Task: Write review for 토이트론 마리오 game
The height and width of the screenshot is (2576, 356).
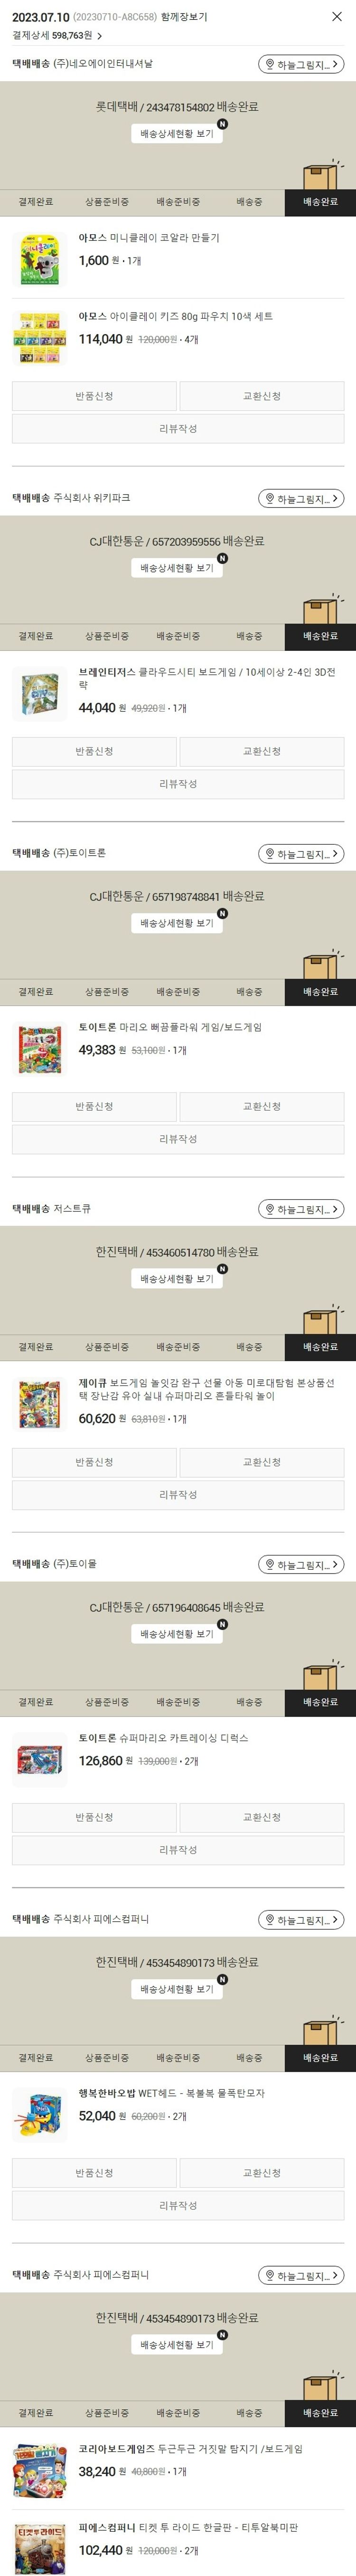Action: pyautogui.click(x=178, y=1139)
